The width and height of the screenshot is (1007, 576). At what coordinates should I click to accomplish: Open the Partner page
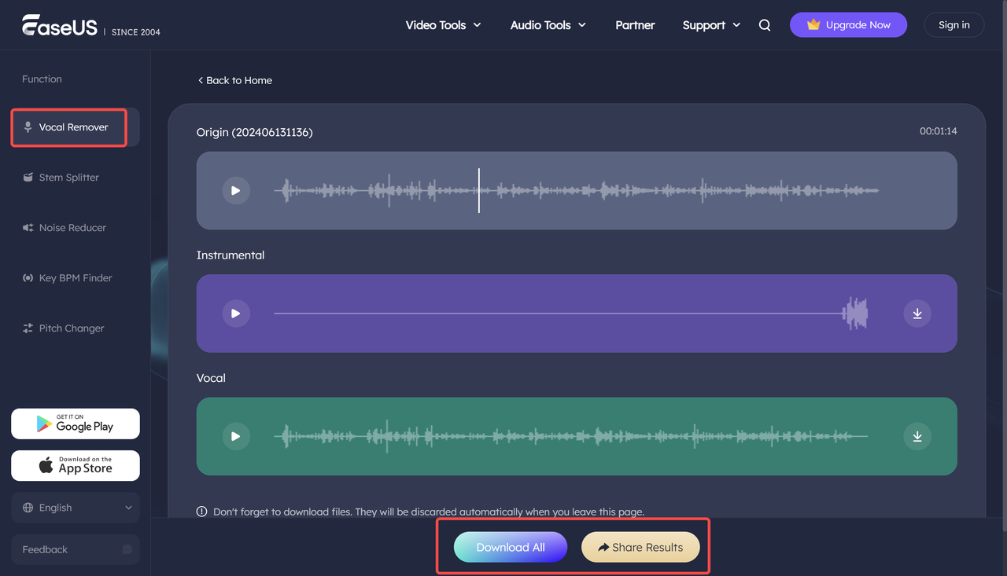coord(635,24)
